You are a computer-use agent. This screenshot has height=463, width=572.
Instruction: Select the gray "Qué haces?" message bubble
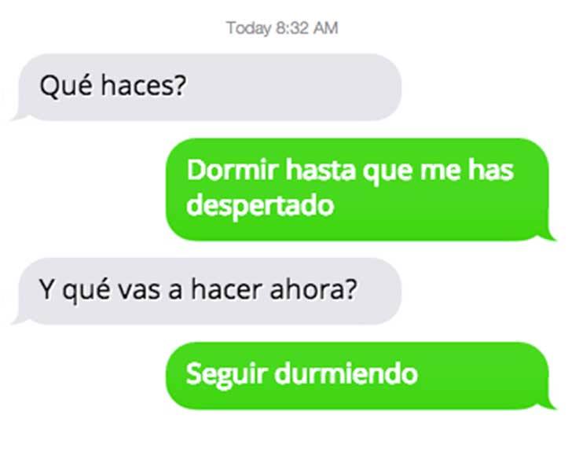[207, 87]
